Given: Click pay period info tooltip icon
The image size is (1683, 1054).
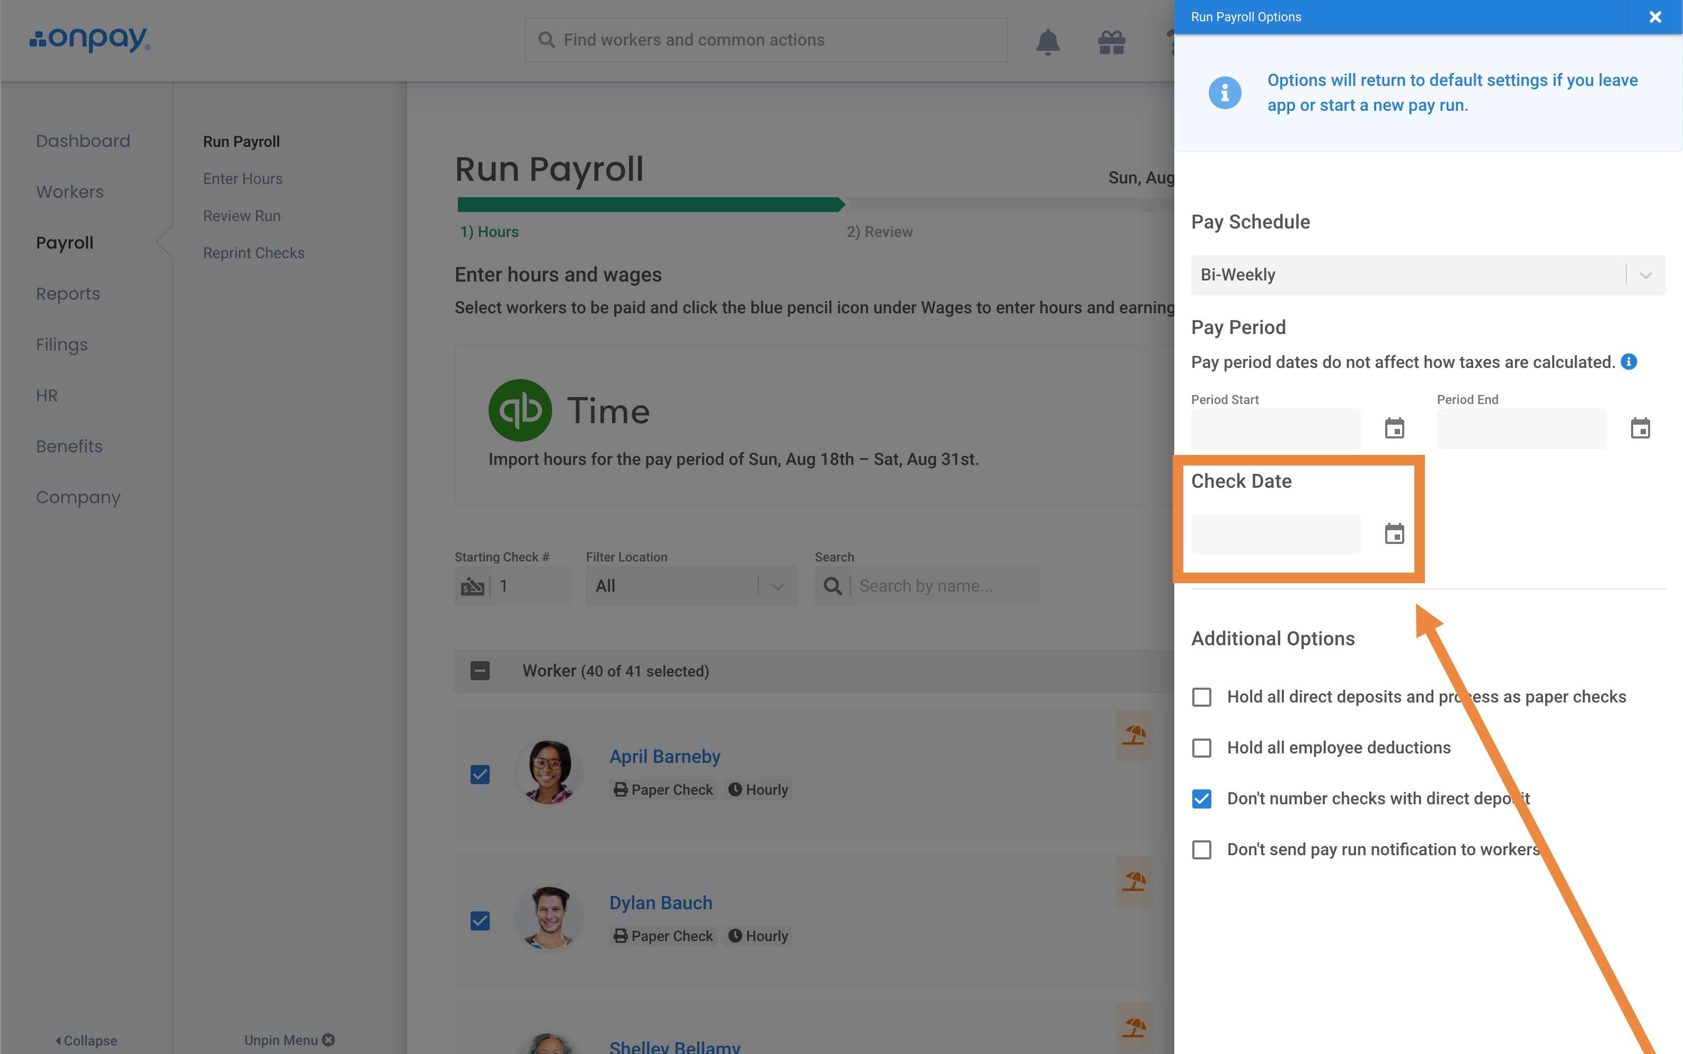Looking at the screenshot, I should [1628, 362].
